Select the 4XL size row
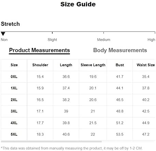156x151 pixels. [x=78, y=123]
